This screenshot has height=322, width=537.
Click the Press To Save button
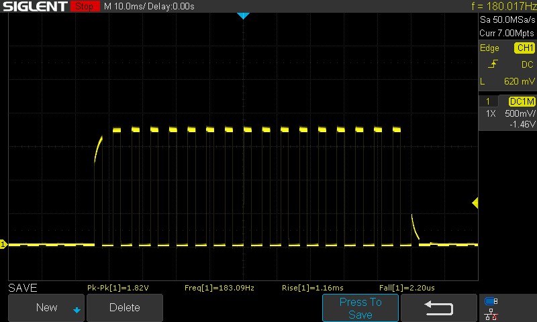(x=360, y=308)
